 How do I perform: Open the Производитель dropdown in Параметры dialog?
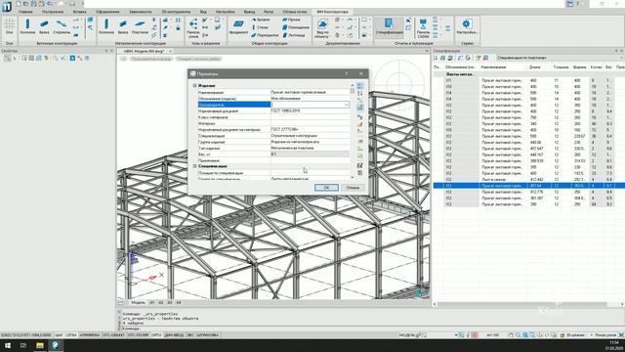pos(346,105)
